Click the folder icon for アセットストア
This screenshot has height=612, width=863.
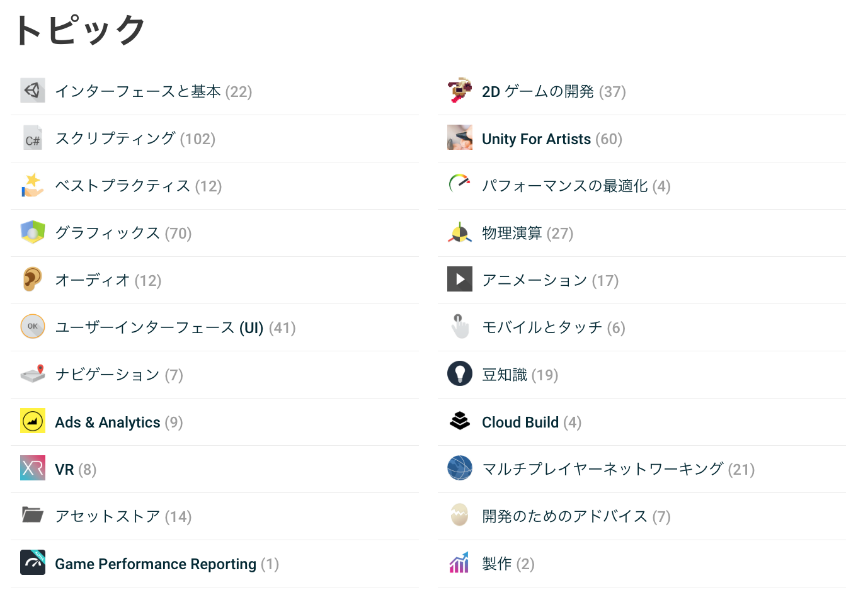coord(33,515)
